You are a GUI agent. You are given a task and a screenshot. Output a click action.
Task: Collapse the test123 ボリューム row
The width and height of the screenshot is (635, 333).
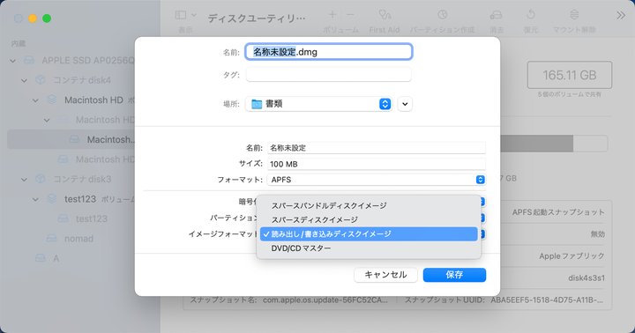pyautogui.click(x=35, y=199)
